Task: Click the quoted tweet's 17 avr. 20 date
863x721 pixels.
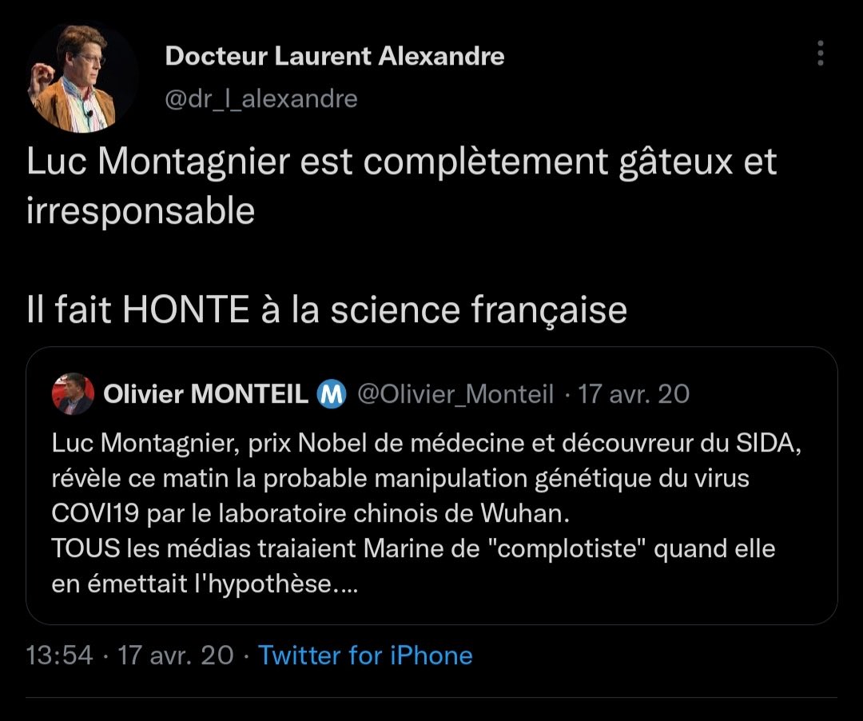Action: coord(633,393)
